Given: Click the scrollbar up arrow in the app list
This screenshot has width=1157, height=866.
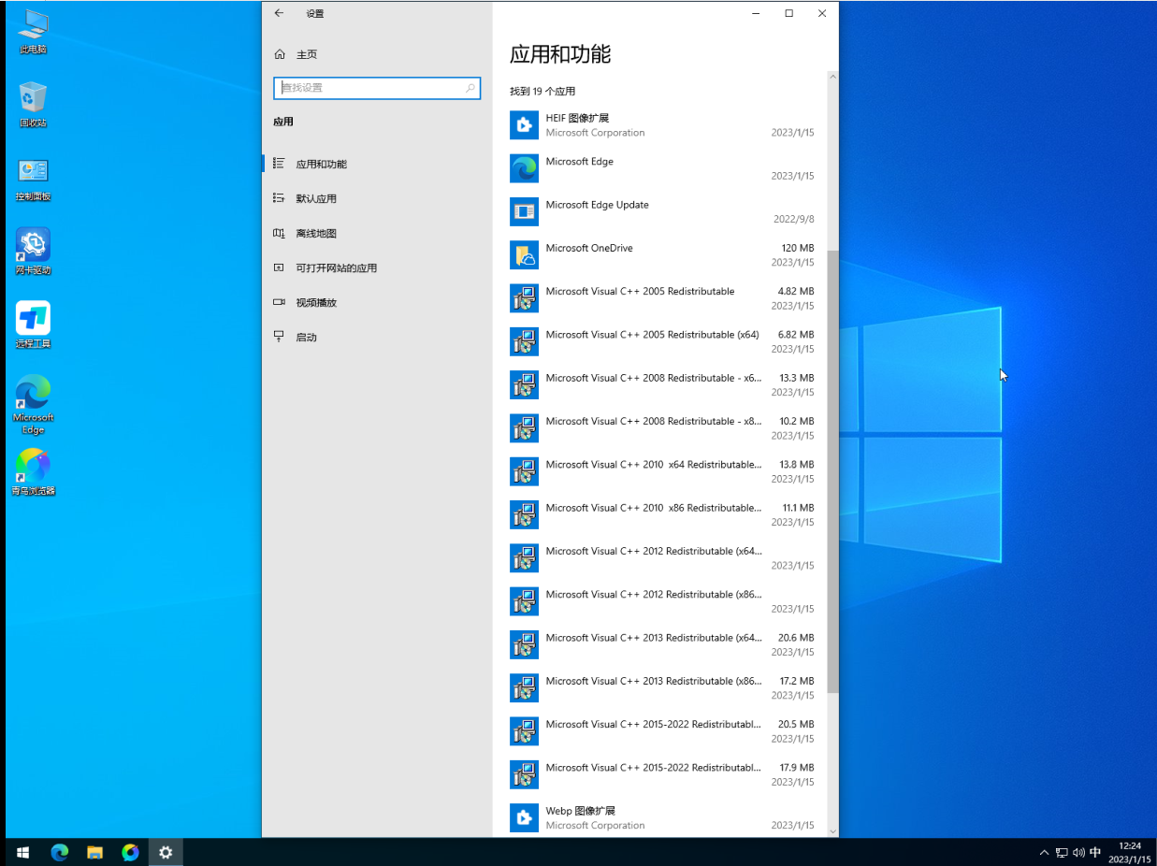Looking at the screenshot, I should pyautogui.click(x=832, y=78).
